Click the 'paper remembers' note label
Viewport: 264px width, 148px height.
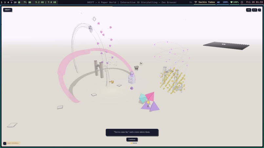click(x=13, y=143)
